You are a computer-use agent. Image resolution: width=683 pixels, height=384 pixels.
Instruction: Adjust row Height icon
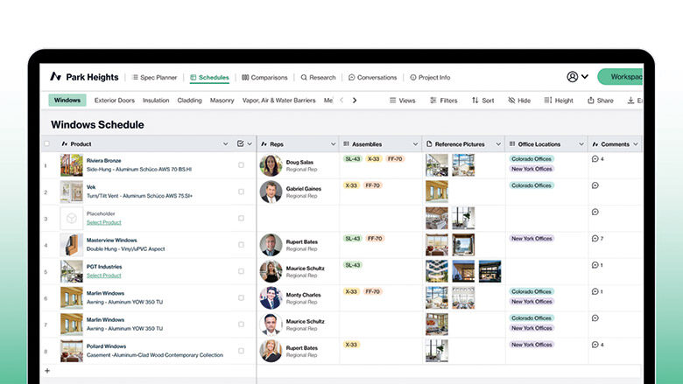548,101
